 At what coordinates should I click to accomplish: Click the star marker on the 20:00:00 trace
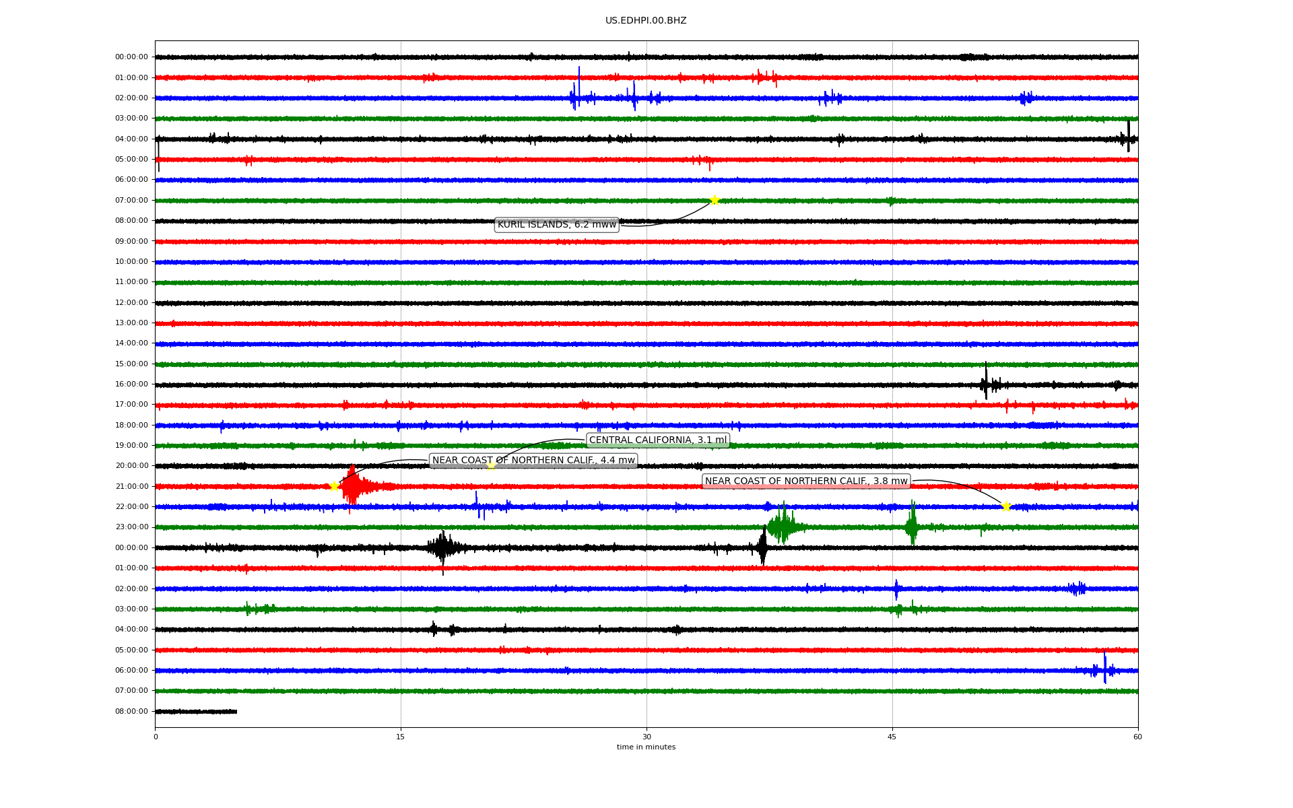491,465
